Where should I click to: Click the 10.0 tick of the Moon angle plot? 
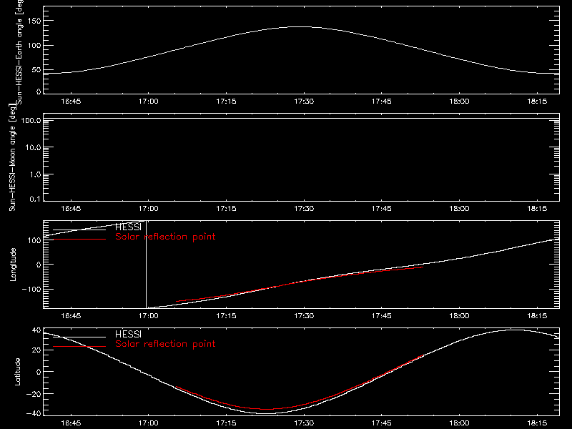tap(33, 147)
